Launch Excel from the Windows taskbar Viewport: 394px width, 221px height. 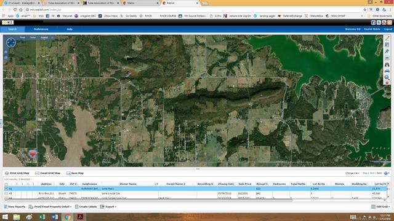point(42,217)
